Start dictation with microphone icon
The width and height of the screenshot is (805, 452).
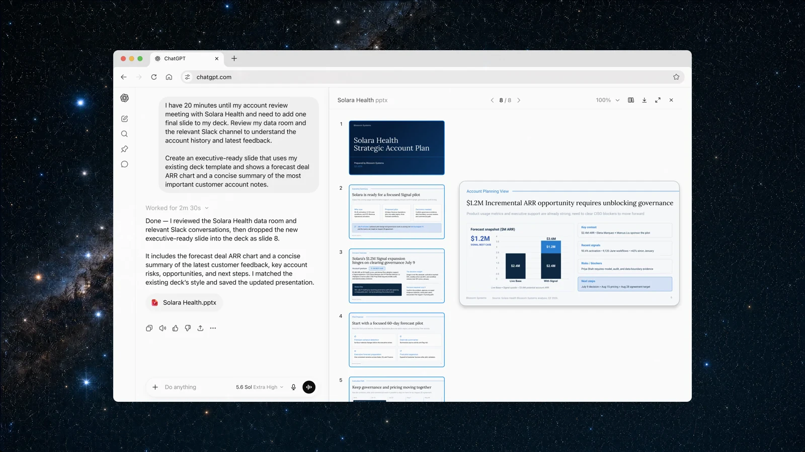[x=293, y=387]
